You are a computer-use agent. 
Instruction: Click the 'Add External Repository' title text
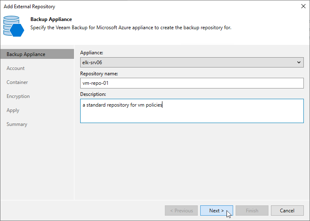pyautogui.click(x=29, y=6)
